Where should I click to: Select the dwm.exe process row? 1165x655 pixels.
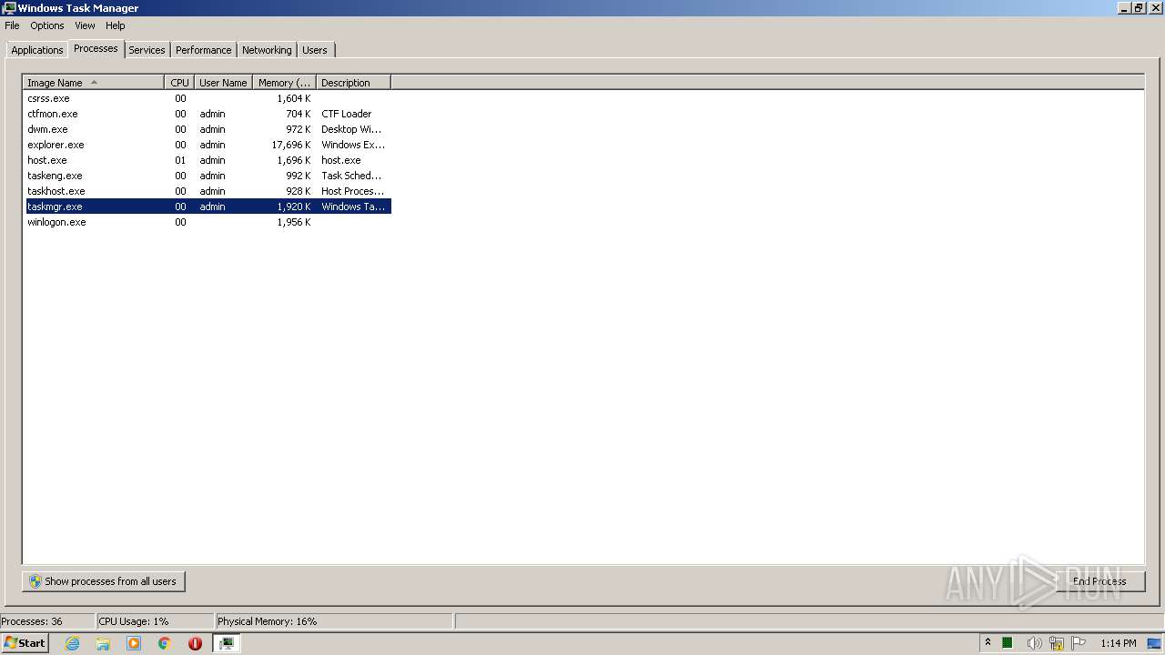208,129
